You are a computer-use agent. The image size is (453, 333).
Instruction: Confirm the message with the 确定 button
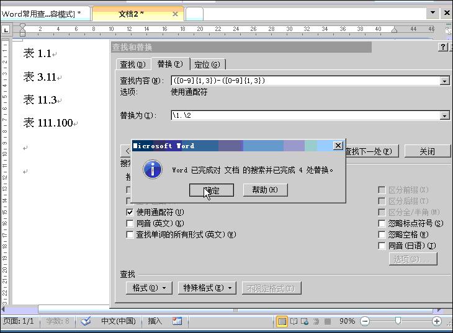click(x=212, y=190)
